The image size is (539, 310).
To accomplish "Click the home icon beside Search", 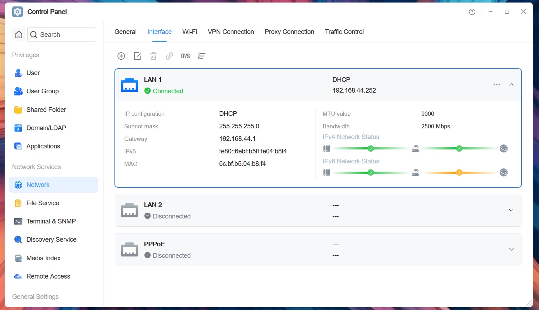I will coord(19,34).
